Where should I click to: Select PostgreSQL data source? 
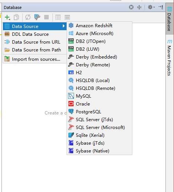pyautogui.click(x=99, y=112)
